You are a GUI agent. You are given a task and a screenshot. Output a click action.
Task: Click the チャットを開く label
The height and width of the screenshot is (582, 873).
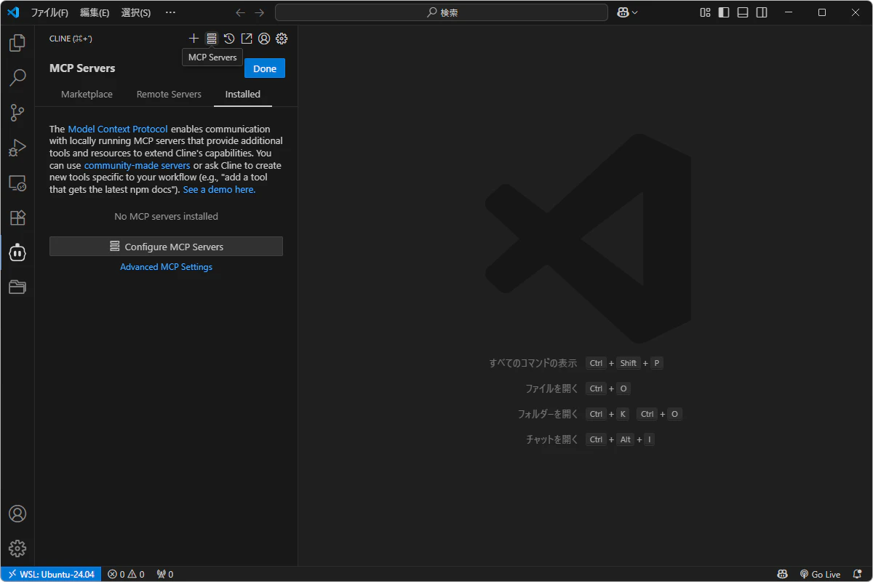tap(551, 439)
